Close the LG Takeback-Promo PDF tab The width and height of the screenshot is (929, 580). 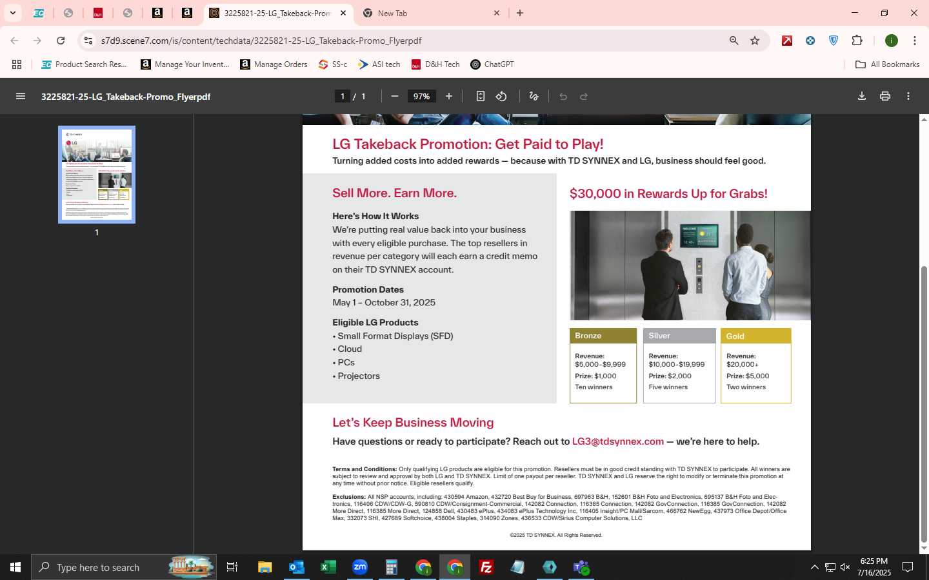[x=343, y=13]
